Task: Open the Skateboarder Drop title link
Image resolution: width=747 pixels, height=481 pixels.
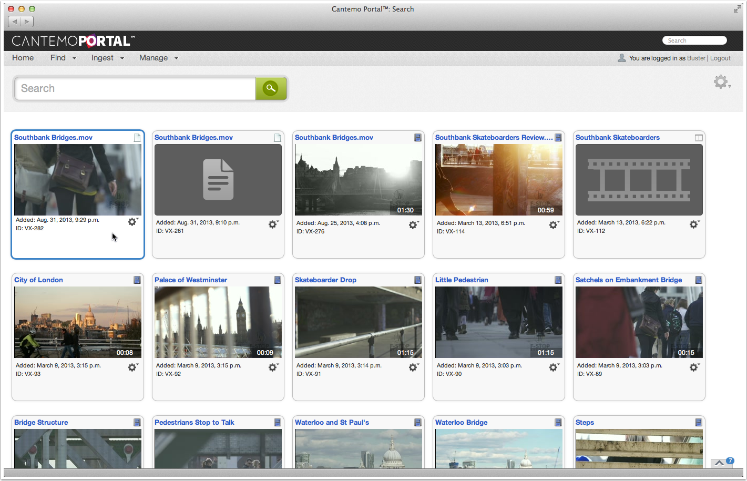Action: [325, 280]
